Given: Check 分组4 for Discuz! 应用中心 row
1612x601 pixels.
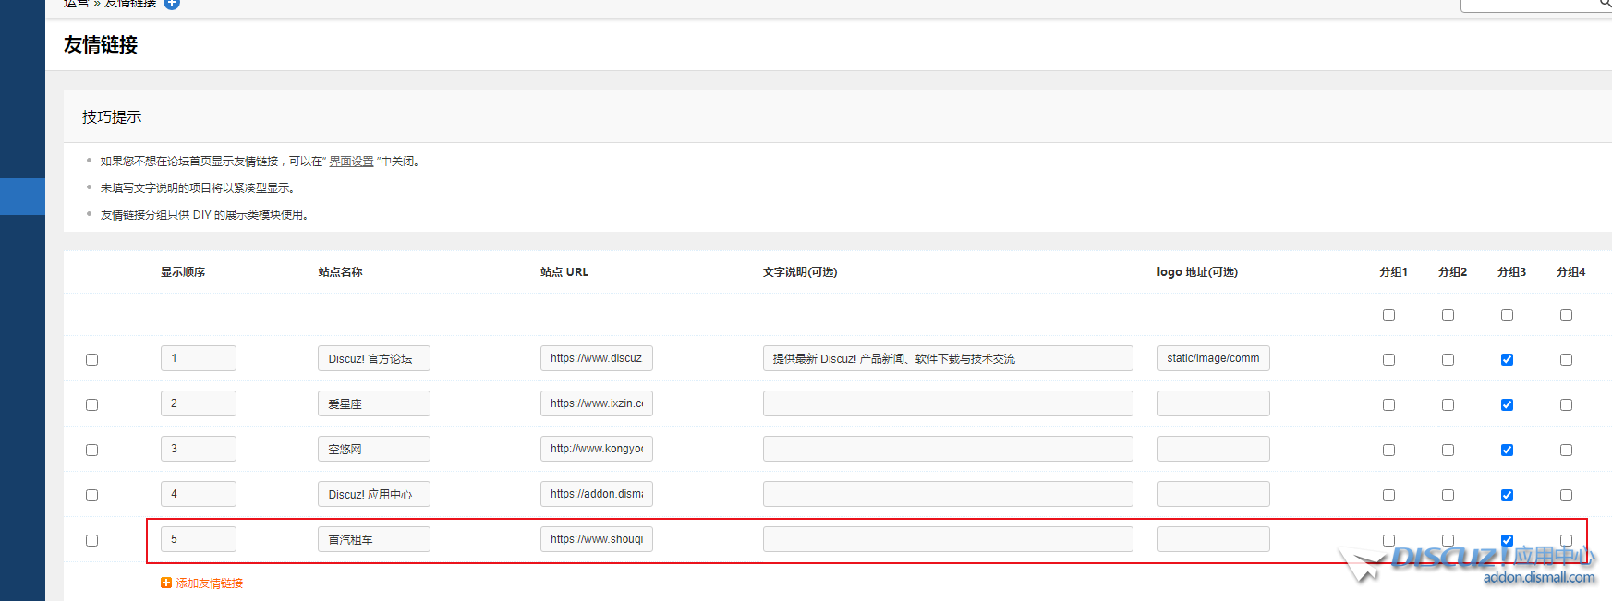Looking at the screenshot, I should (x=1566, y=496).
